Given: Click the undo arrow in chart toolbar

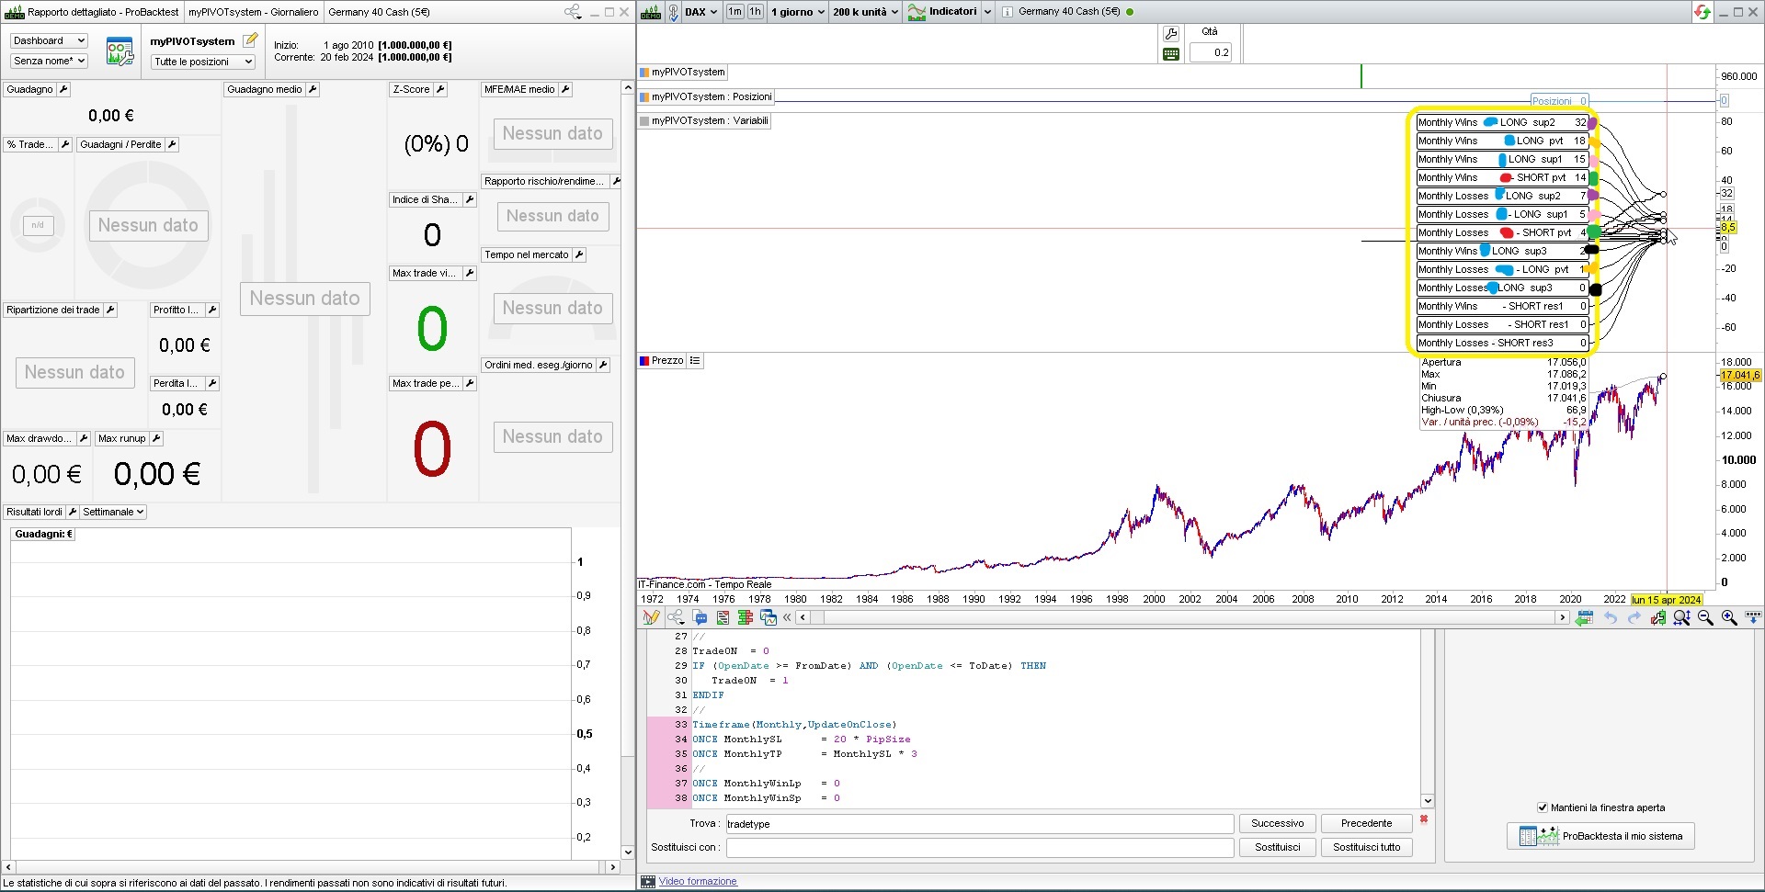Looking at the screenshot, I should [1611, 618].
